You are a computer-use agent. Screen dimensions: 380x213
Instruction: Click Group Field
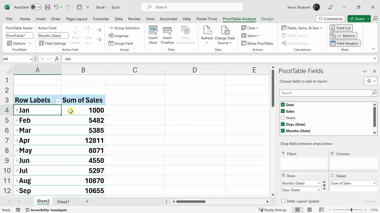coord(120,43)
